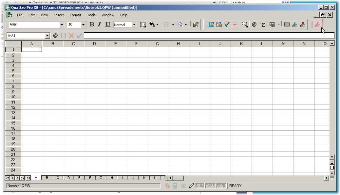Switch to sheet tab D
Screen dimensions: 340x195
[68, 178]
